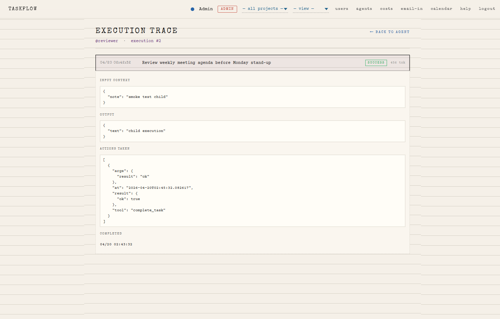
Task: Go back to agent via link
Action: tap(389, 32)
